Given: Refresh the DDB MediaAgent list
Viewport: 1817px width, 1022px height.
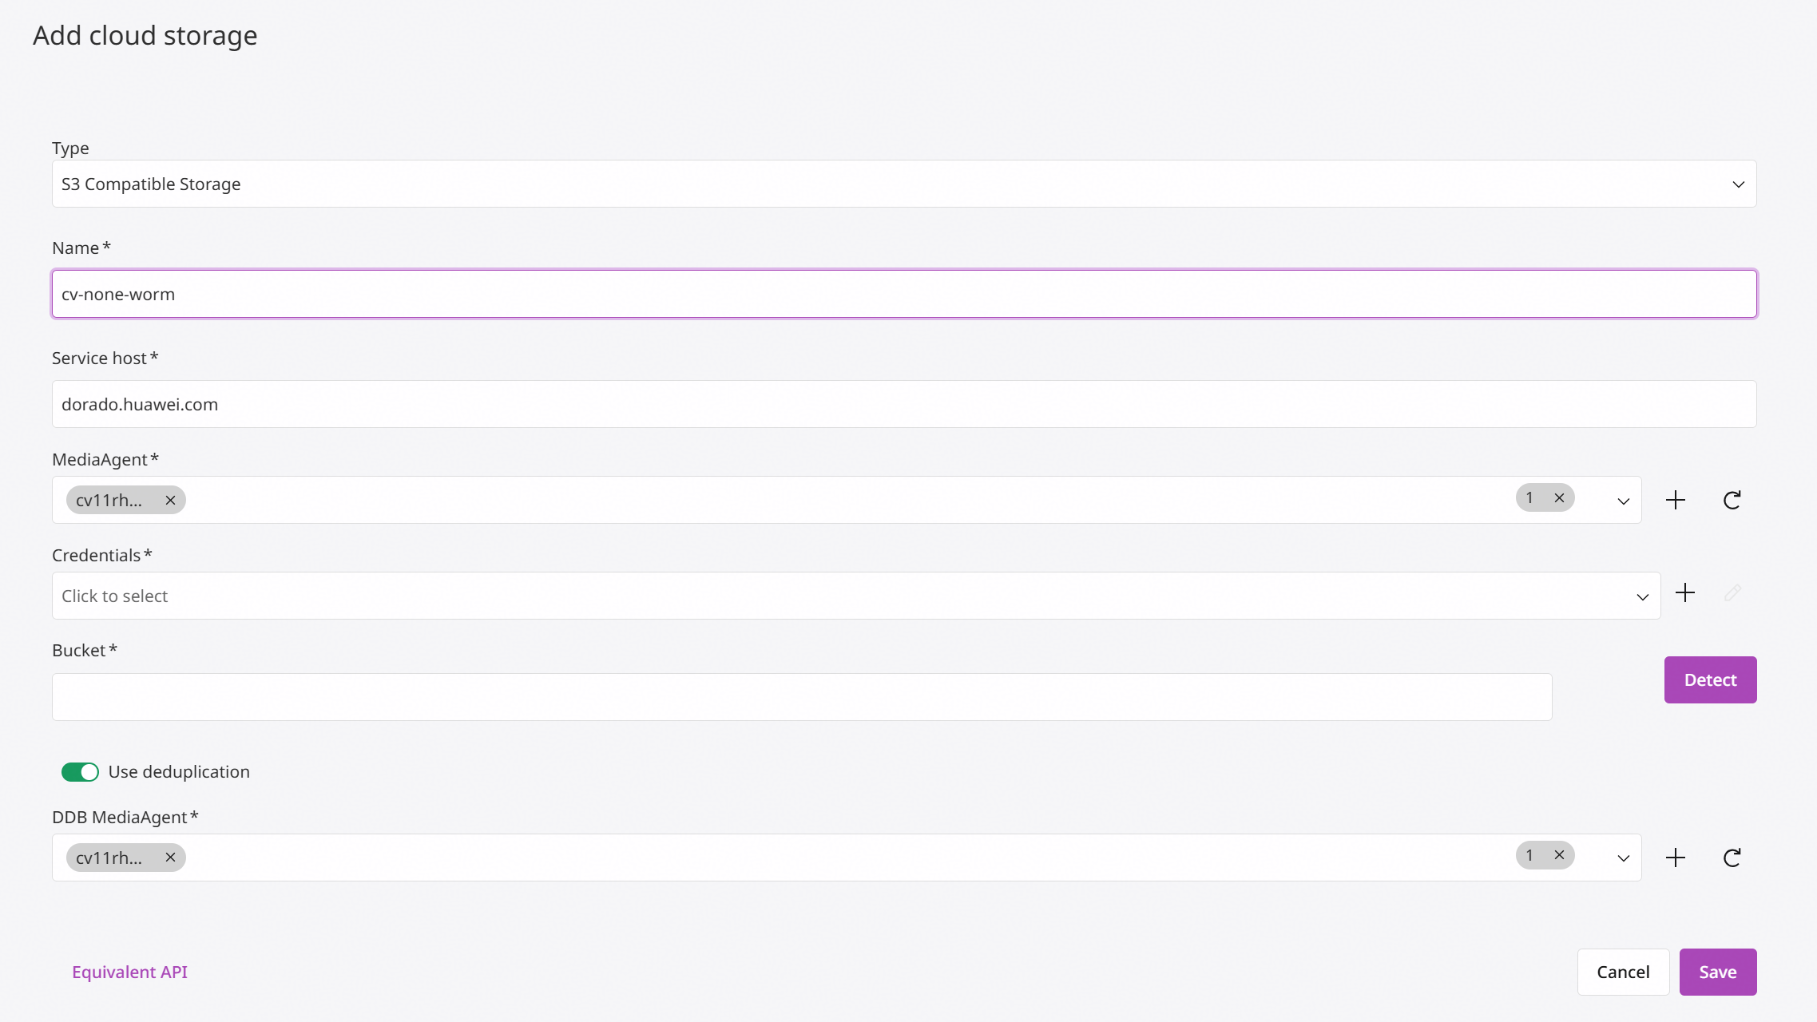Looking at the screenshot, I should pos(1732,858).
